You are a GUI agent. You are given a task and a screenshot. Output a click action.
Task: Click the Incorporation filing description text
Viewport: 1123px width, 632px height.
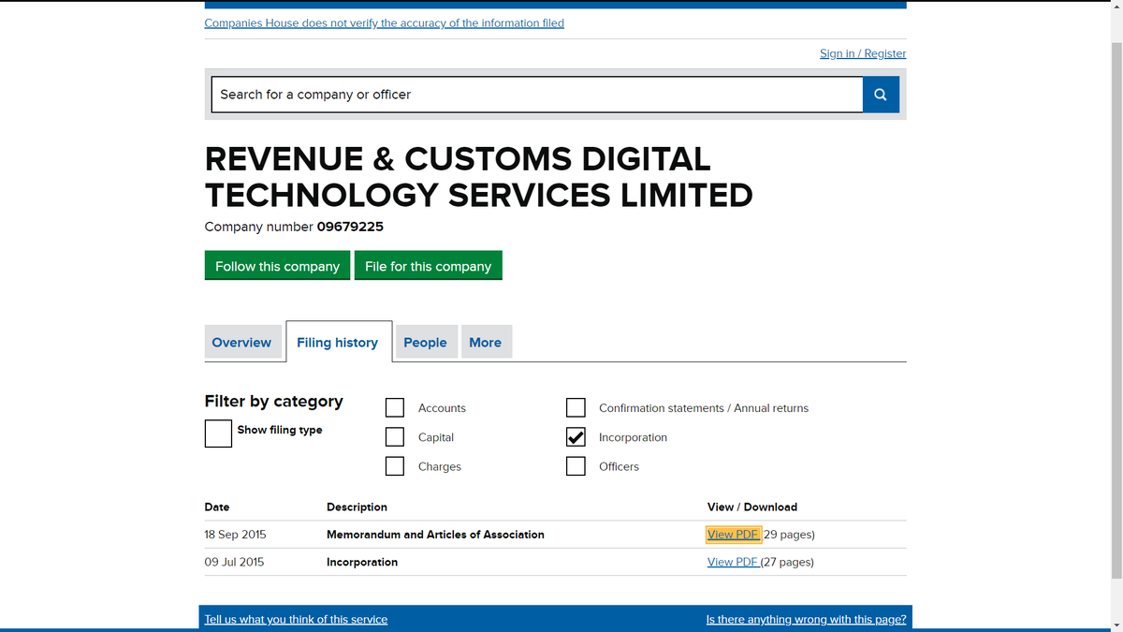coord(362,562)
